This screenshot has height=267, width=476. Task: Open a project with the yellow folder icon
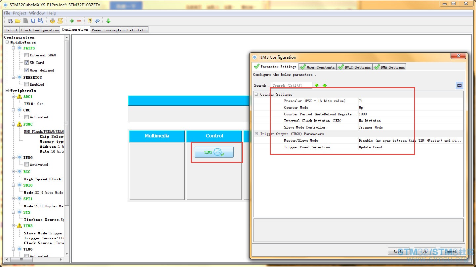pos(18,21)
